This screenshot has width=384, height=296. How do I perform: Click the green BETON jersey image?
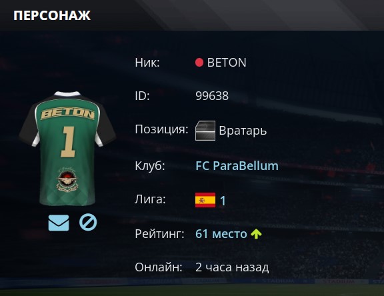67,149
